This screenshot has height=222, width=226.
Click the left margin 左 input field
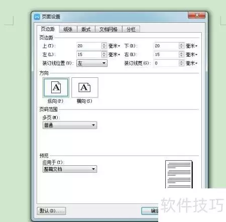tap(89, 54)
